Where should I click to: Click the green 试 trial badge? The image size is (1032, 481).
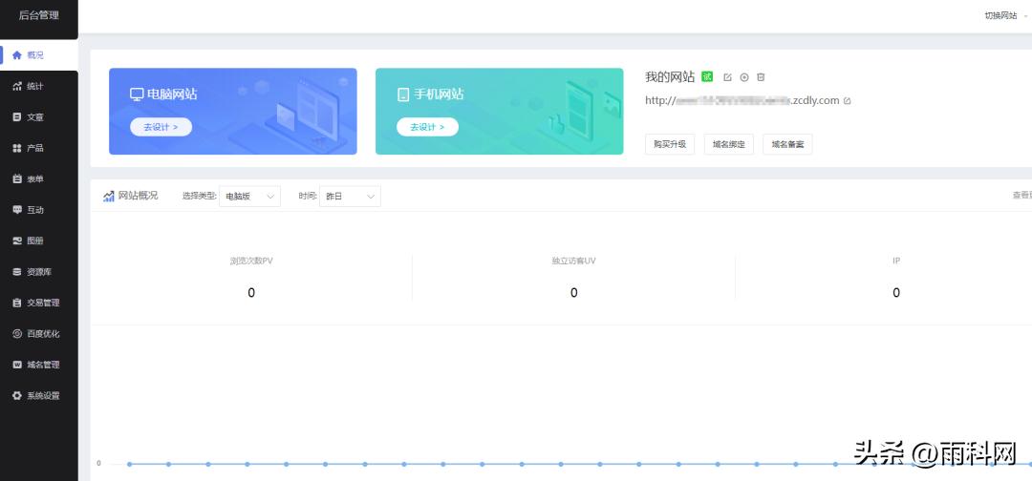click(707, 77)
